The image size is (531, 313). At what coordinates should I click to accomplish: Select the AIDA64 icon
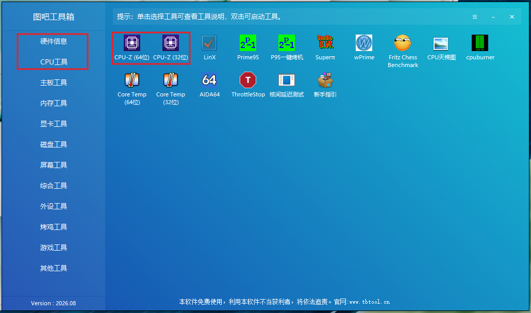[x=209, y=80]
